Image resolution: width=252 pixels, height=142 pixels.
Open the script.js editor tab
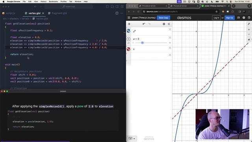pyautogui.click(x=9, y=13)
